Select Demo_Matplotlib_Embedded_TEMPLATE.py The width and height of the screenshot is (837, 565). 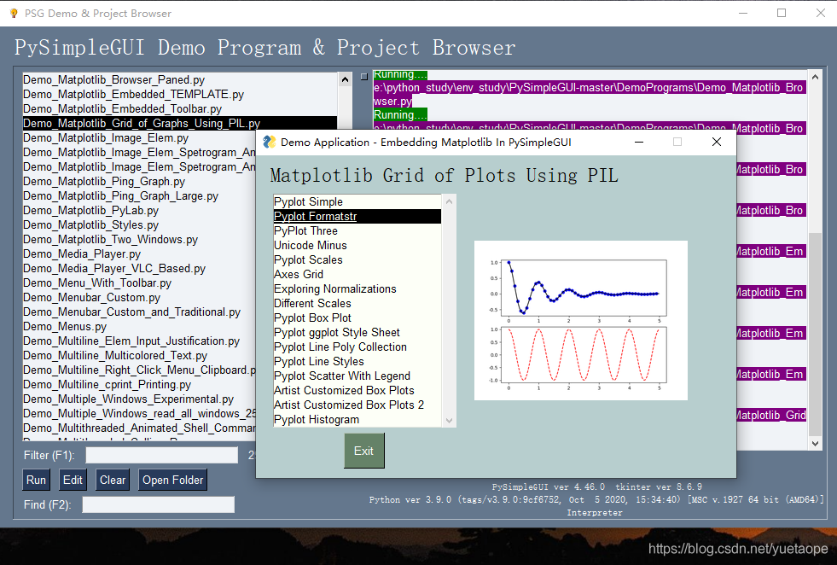click(x=180, y=94)
